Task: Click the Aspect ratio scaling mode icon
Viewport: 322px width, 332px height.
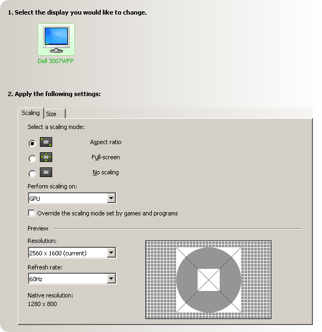Action: tap(46, 142)
